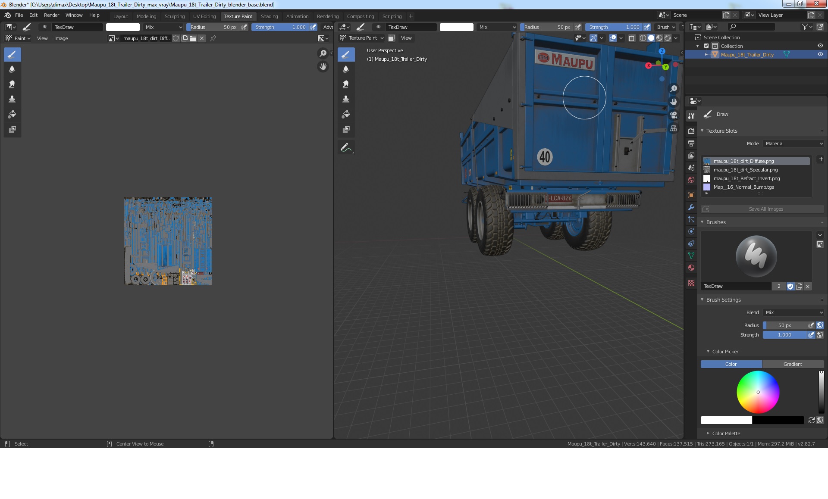Toggle radius pressure sensitivity in properties panel
Image resolution: width=828 pixels, height=499 pixels.
811,325
